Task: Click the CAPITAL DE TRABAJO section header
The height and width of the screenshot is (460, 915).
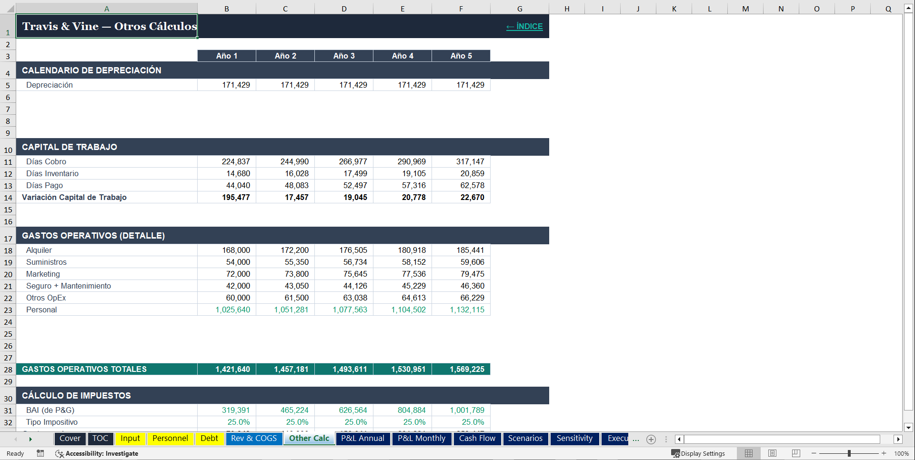Action: (282, 147)
